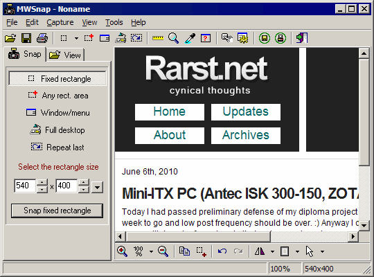374x277 pixels.
Task: Add a mouse pointer to the image
Action: [310, 251]
